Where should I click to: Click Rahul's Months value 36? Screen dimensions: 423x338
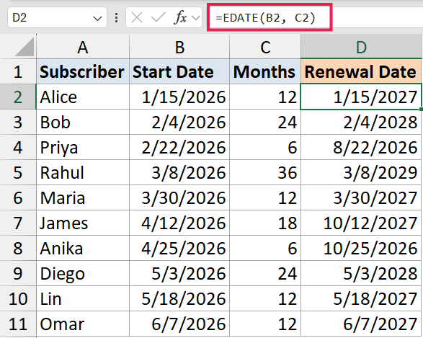265,172
